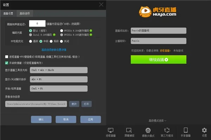Click help icon beside NVIDIA H.265硬件编码
This screenshot has width=211, height=140.
(91, 35)
